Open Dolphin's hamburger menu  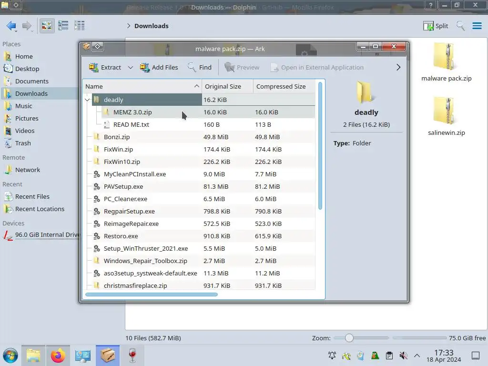(x=477, y=26)
